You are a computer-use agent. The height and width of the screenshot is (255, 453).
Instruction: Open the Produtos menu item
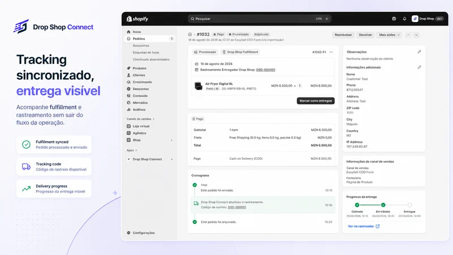[139, 68]
